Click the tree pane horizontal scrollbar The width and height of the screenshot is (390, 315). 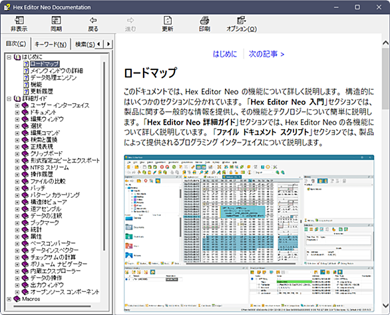(x=52, y=306)
